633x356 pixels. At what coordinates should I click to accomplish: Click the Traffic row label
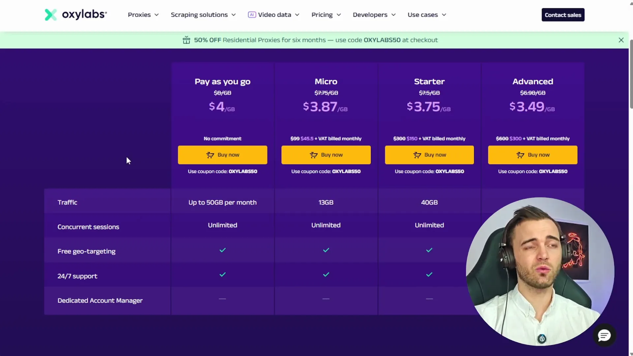point(67,202)
